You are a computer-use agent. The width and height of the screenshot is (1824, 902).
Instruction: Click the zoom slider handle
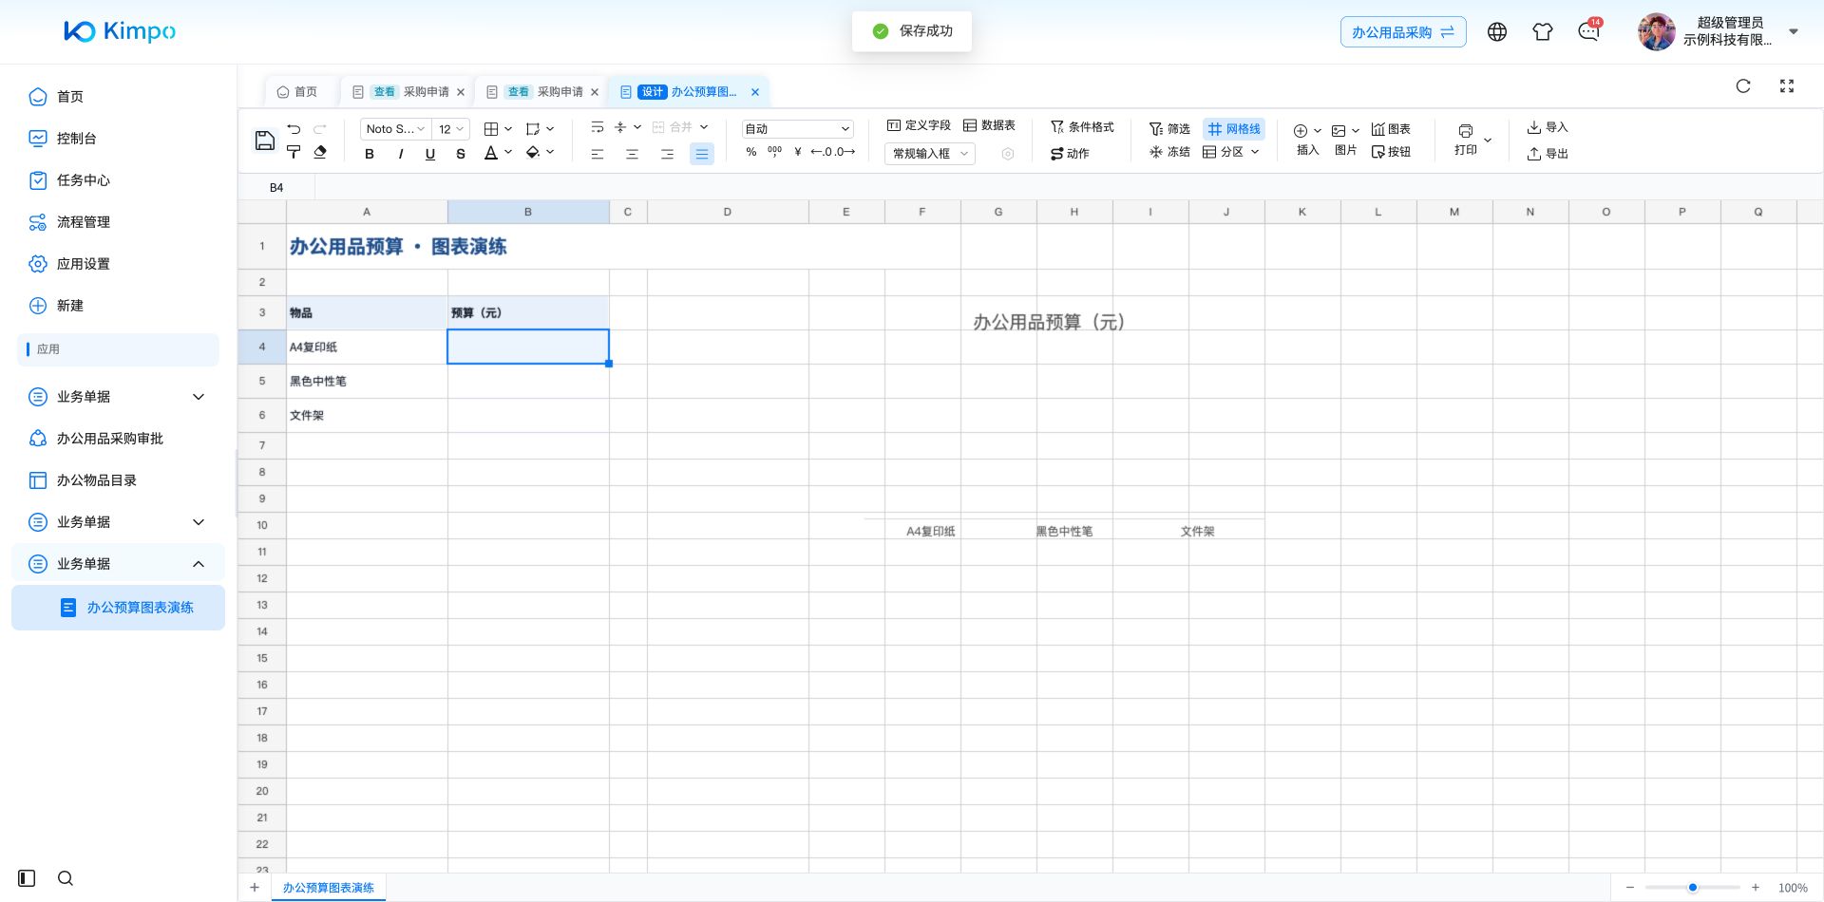(x=1693, y=888)
